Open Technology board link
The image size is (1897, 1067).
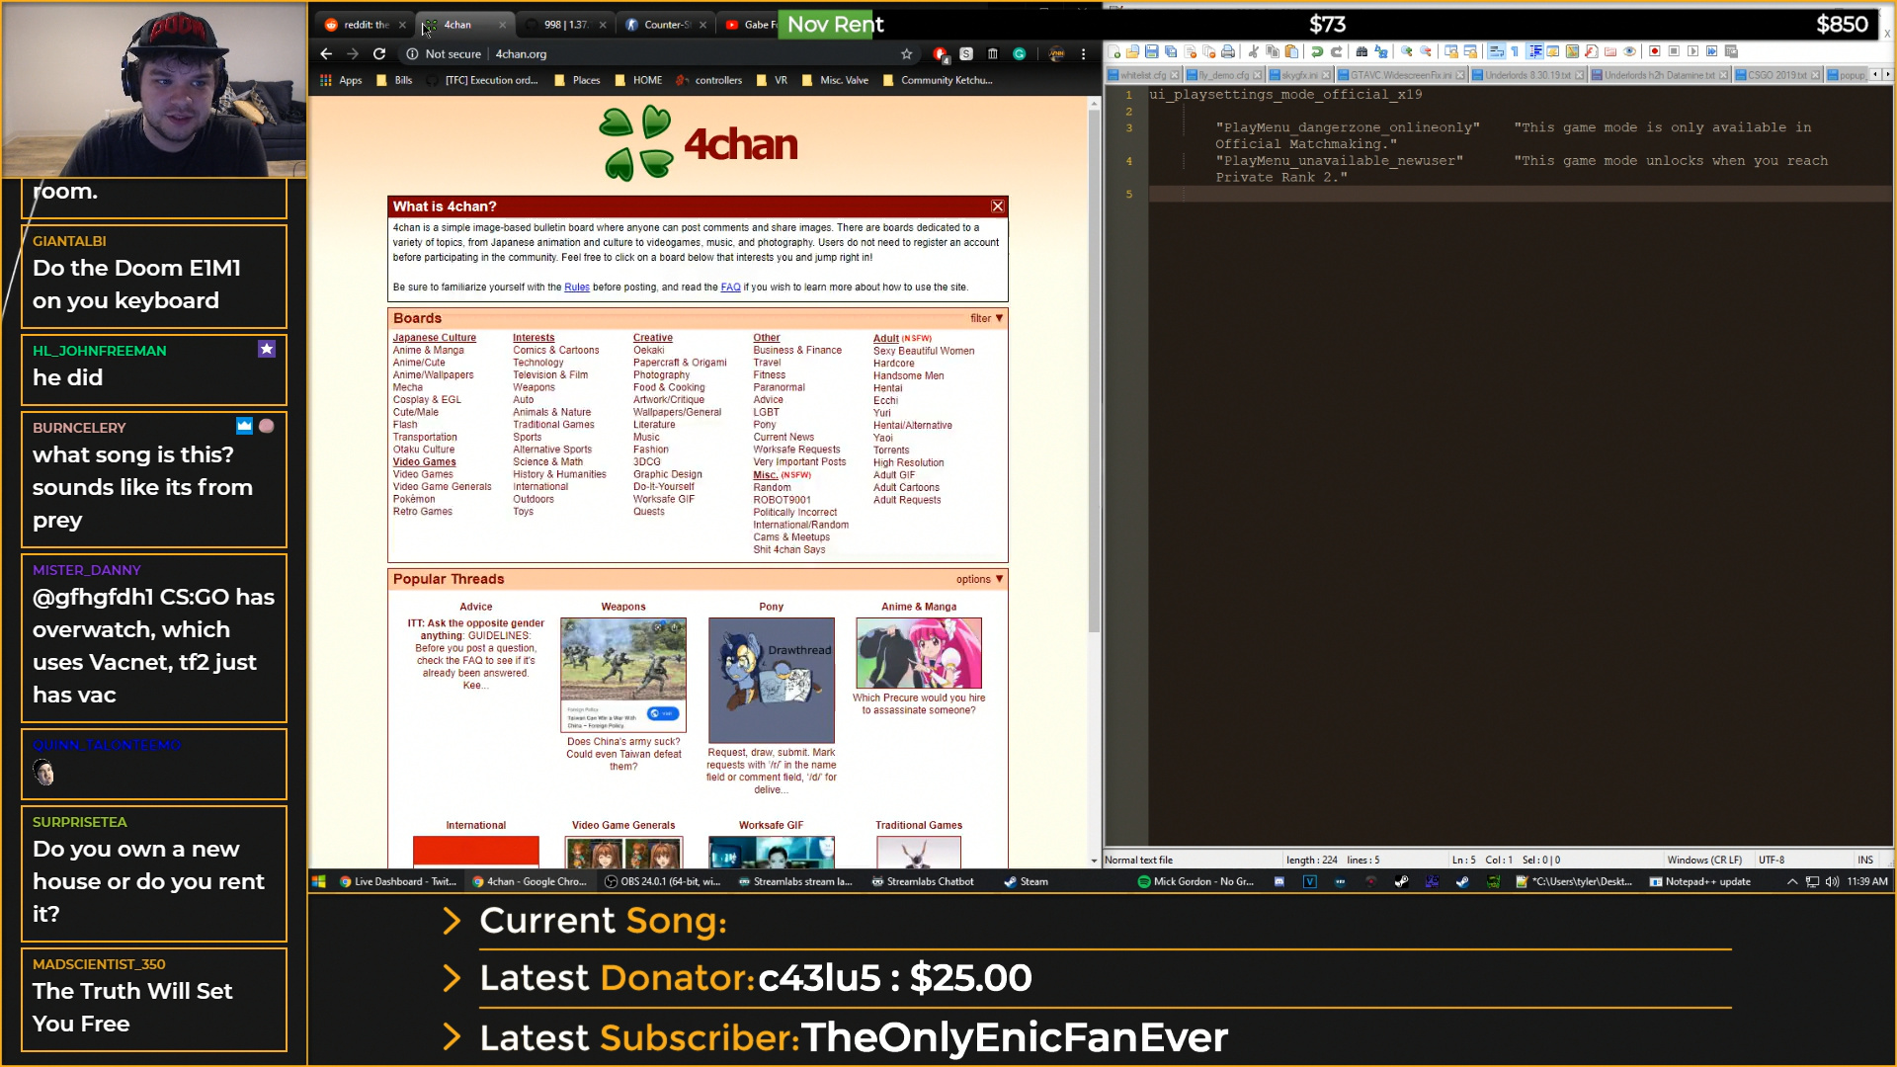click(x=537, y=364)
